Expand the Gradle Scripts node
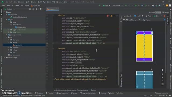 (4, 57)
